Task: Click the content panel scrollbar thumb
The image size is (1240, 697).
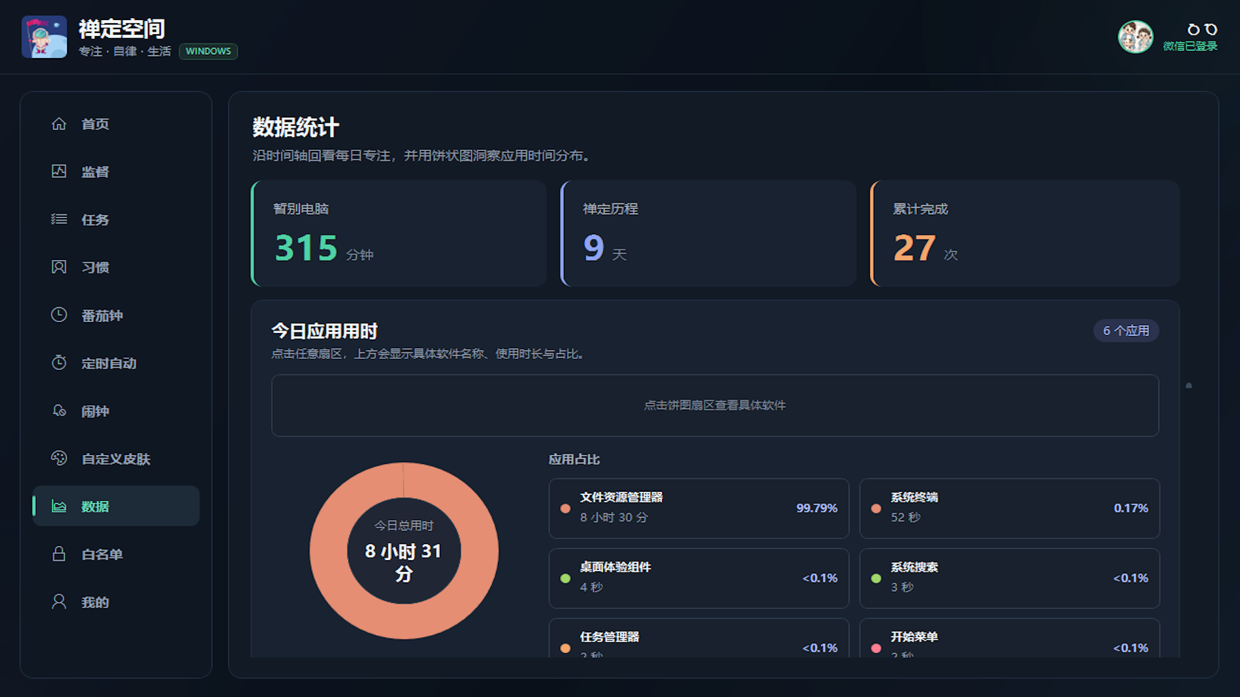Action: tap(1188, 385)
